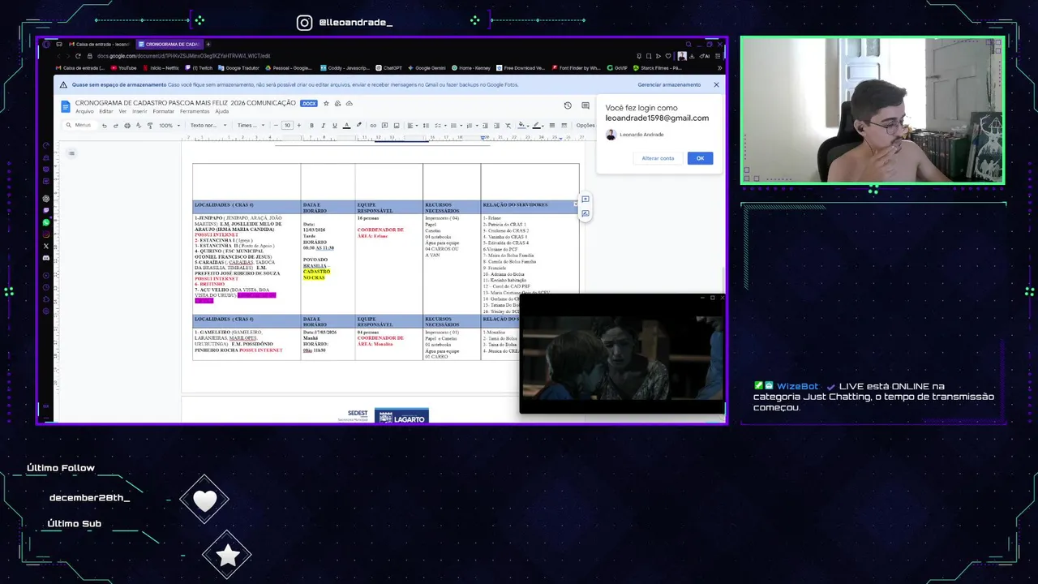Open the comments history icon

click(x=585, y=105)
